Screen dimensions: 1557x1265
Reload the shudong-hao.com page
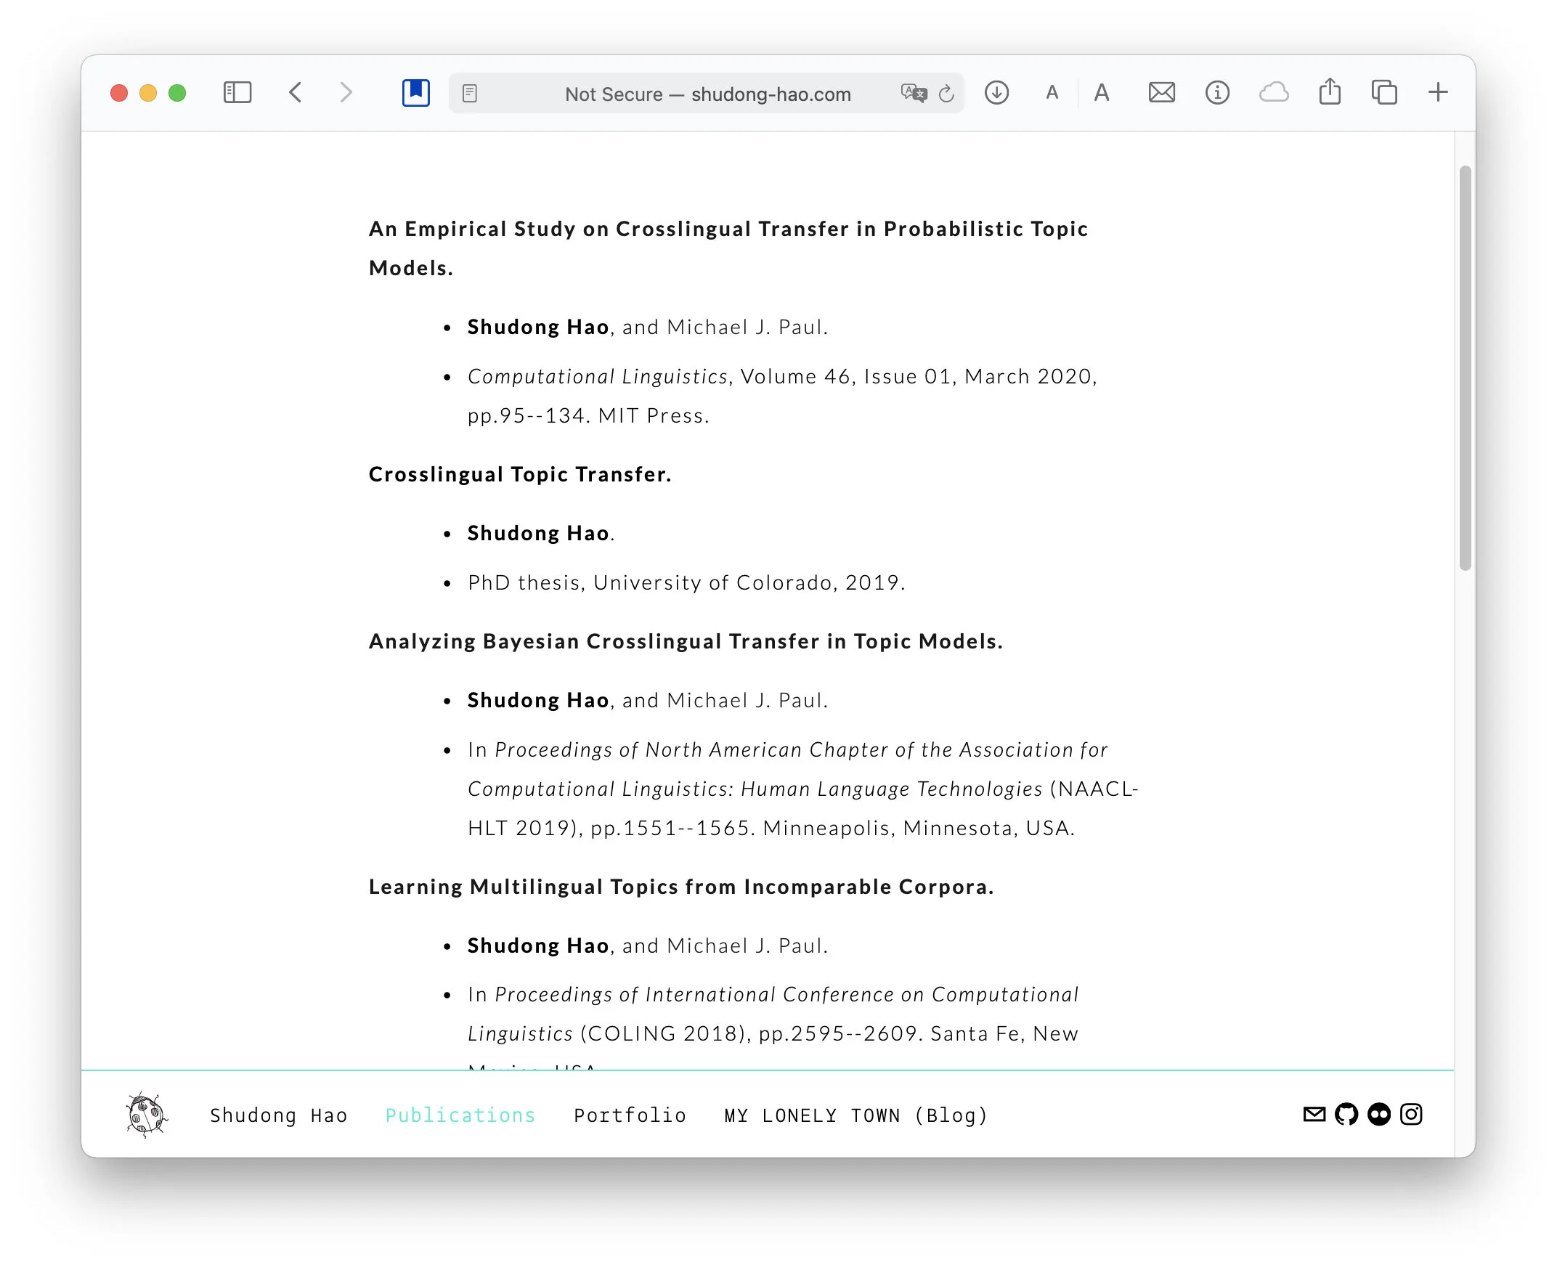[x=946, y=93]
